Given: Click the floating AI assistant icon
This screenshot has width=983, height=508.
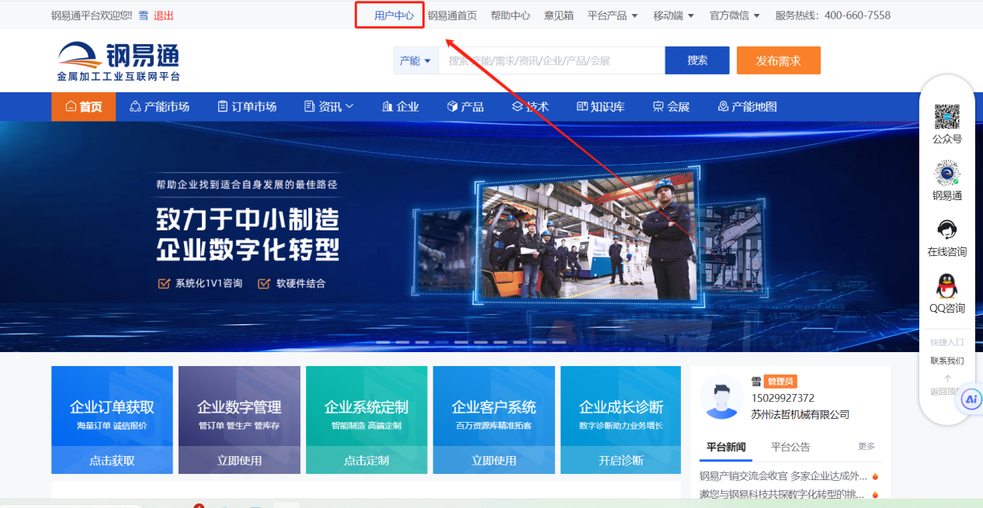Looking at the screenshot, I should click(971, 399).
